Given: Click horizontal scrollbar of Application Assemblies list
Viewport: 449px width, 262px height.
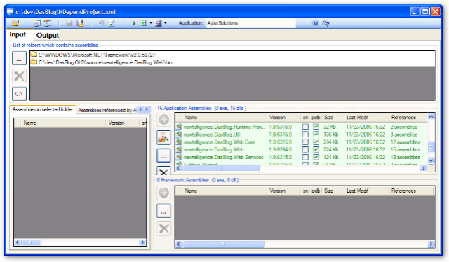Looking at the screenshot, I should (301, 168).
